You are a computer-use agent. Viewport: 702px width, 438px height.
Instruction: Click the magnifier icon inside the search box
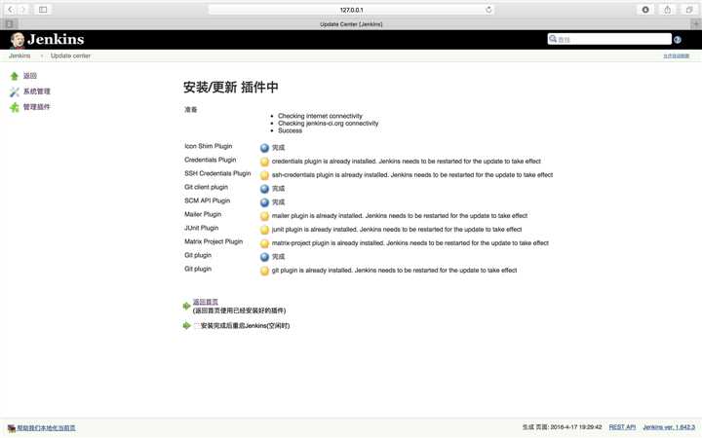(553, 39)
